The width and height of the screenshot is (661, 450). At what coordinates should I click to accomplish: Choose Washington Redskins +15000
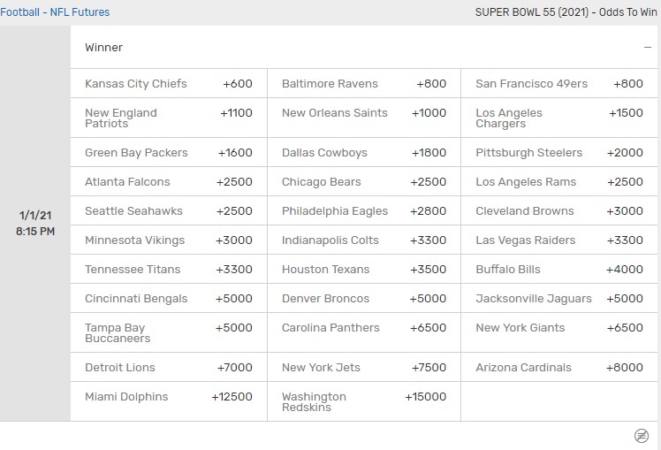(x=364, y=402)
